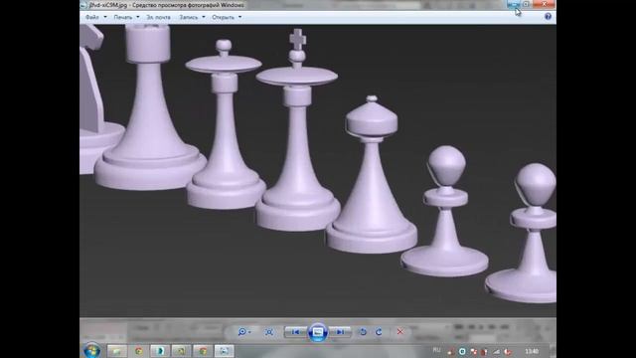Open the Windows Start menu
The image size is (636, 358).
point(92,350)
